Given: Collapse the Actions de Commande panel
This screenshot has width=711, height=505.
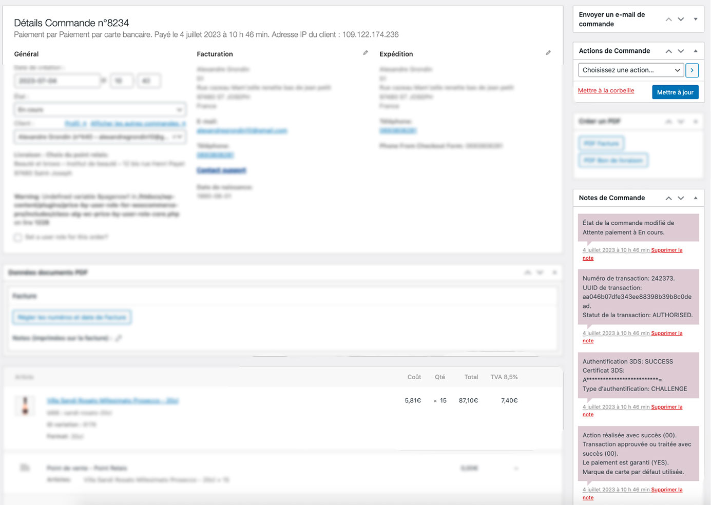Looking at the screenshot, I should pyautogui.click(x=696, y=51).
